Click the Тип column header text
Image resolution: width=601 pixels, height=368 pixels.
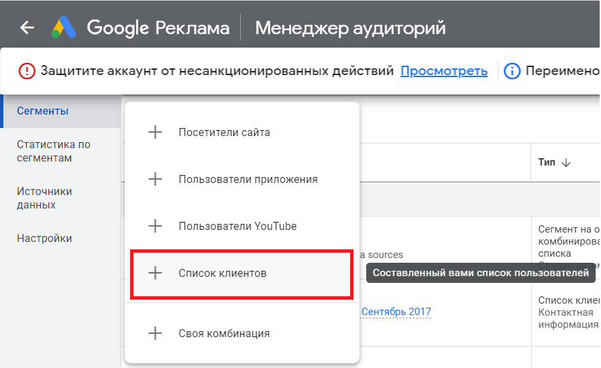tap(546, 162)
